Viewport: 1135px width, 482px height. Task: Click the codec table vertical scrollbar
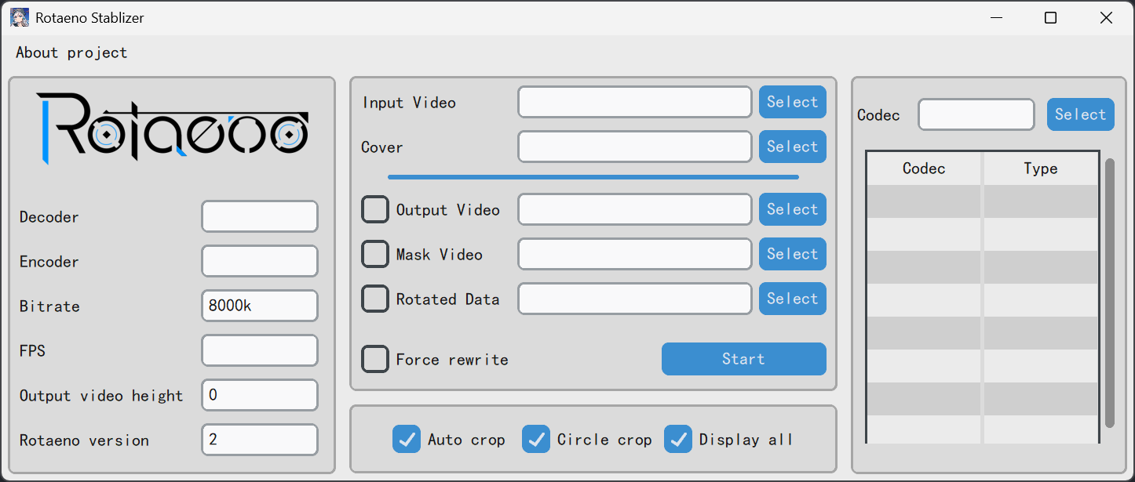1110,293
